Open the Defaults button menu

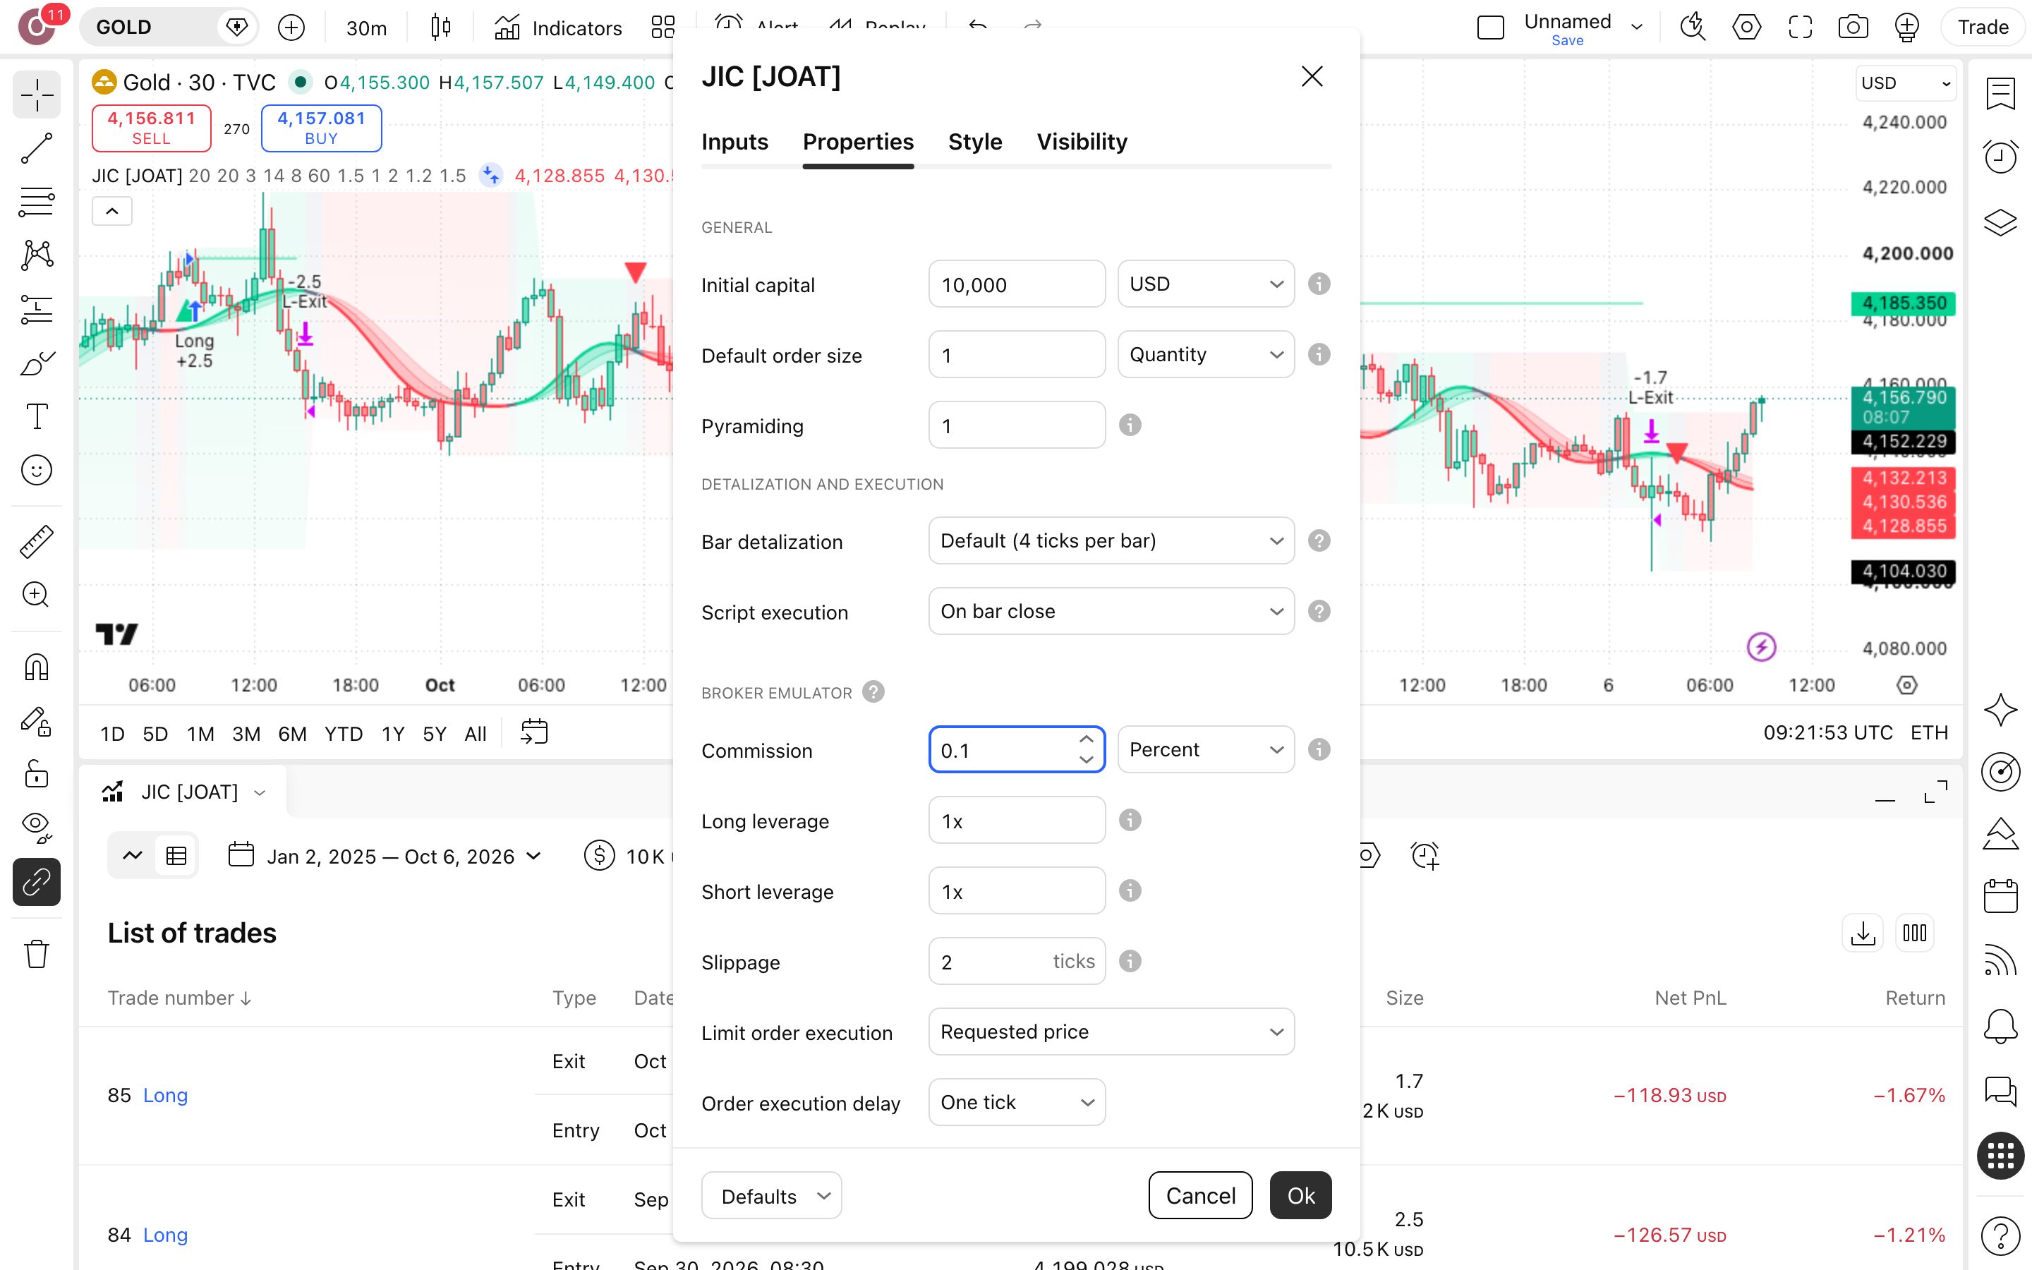coord(772,1195)
